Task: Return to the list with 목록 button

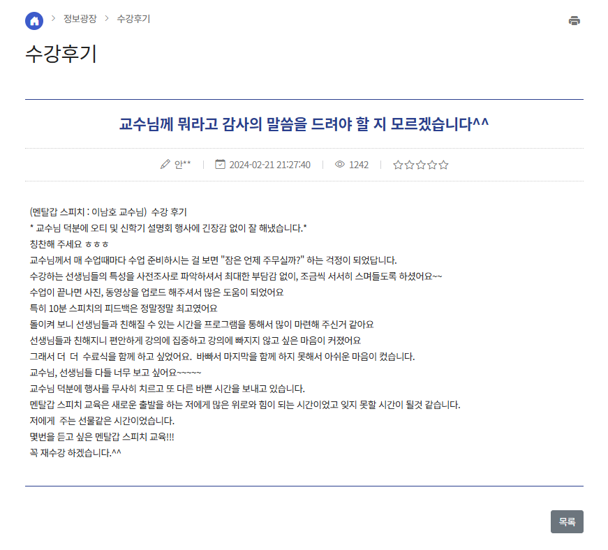Action: 566,521
